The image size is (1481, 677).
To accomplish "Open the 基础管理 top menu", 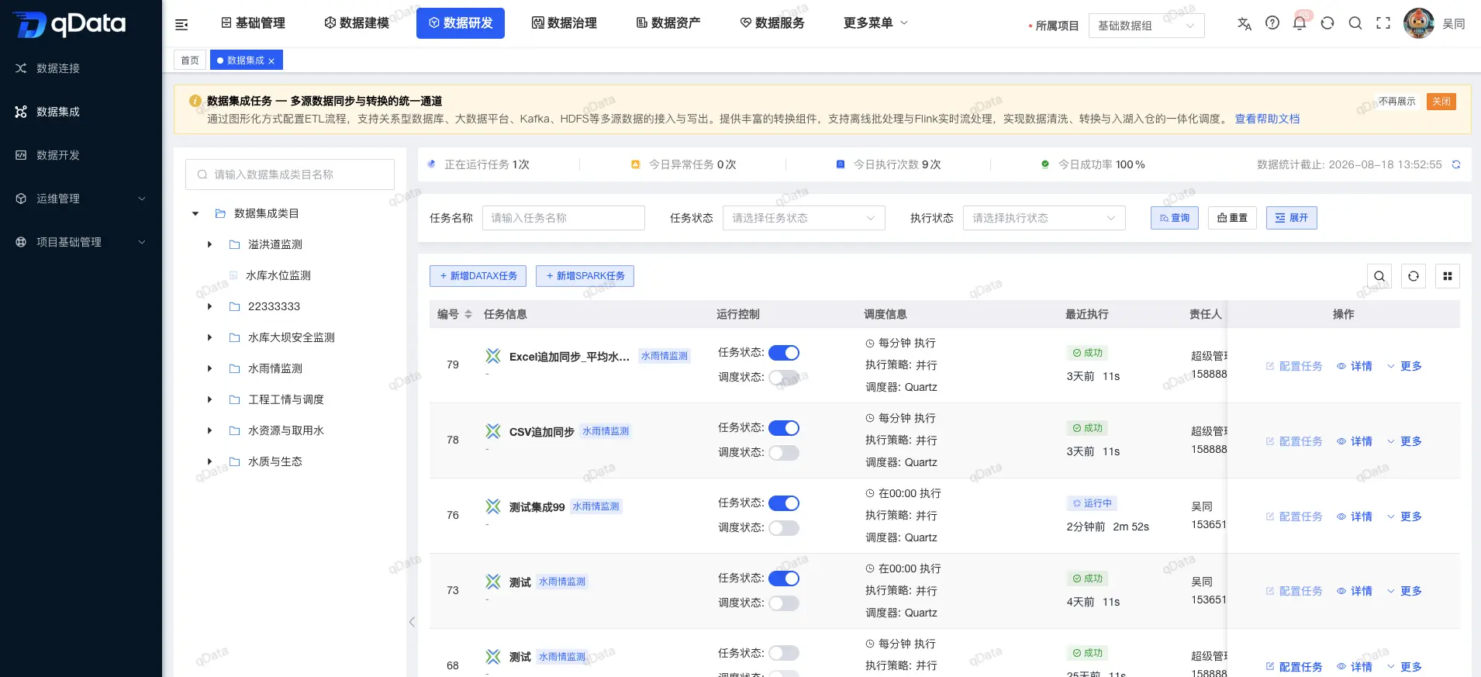I will click(254, 23).
